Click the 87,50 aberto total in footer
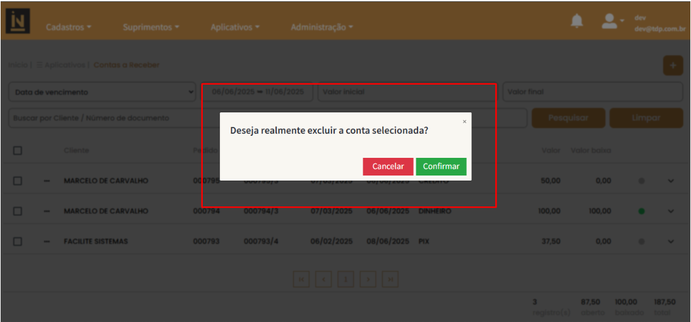The width and height of the screenshot is (691, 322). (x=591, y=302)
